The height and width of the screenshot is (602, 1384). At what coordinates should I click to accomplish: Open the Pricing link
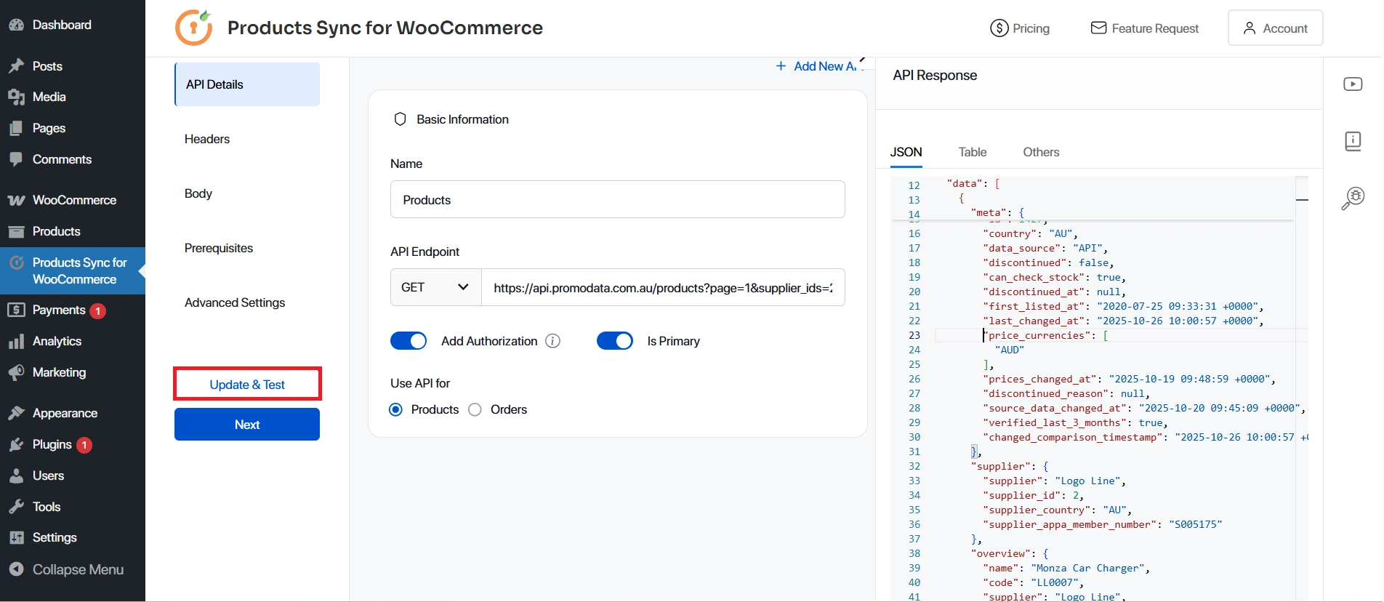click(x=1020, y=28)
